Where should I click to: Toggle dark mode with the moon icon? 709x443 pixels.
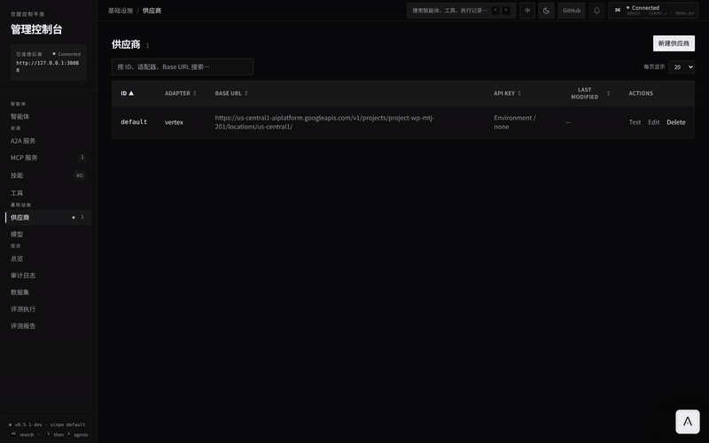[546, 11]
